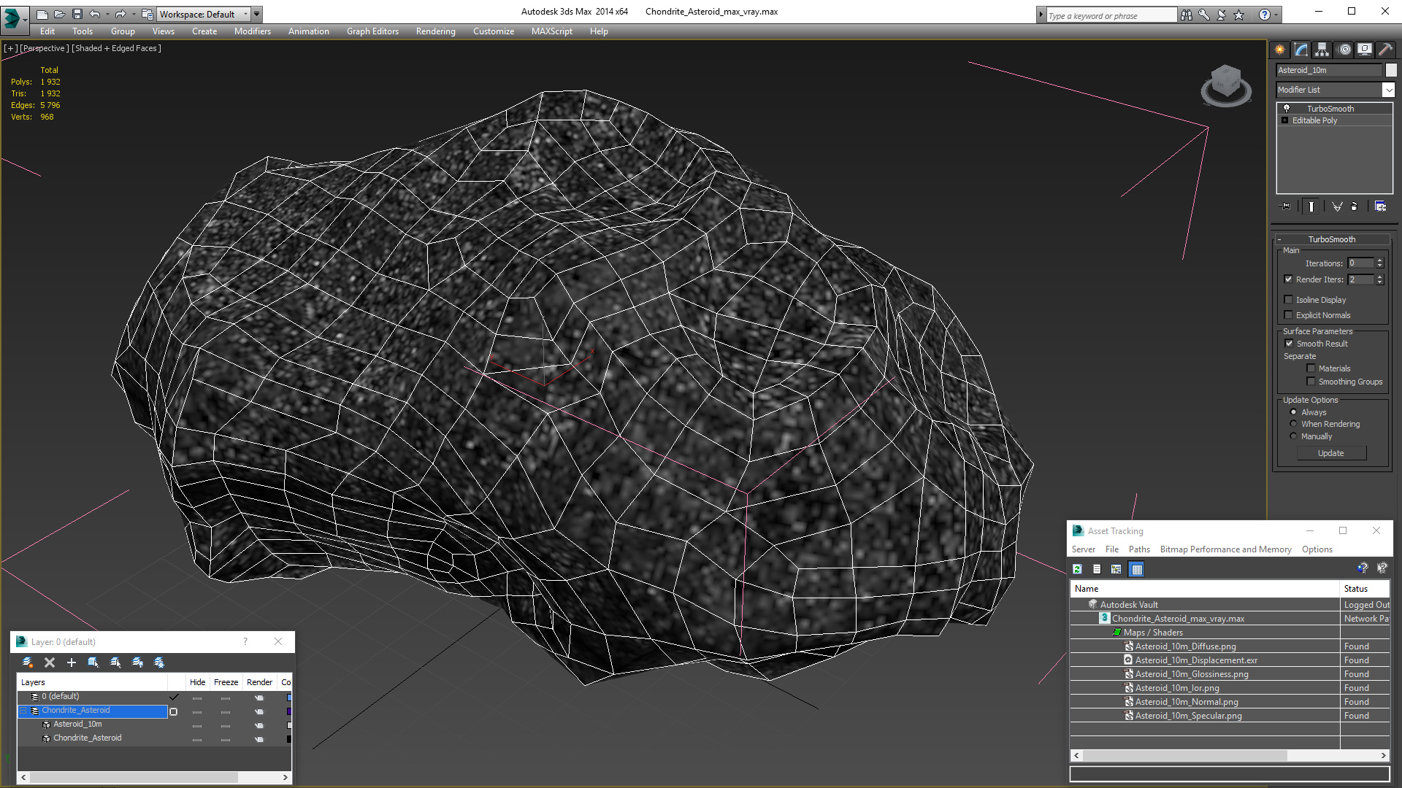Screen dimensions: 1402x788
Task: Click the Shaded + Edged Faces viewport label
Action: pyautogui.click(x=117, y=48)
